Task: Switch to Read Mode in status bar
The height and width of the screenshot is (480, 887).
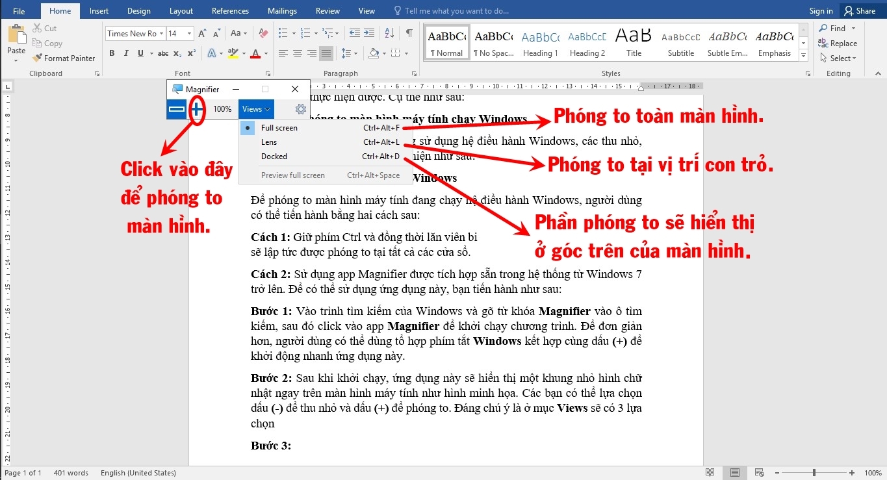Action: (x=710, y=473)
